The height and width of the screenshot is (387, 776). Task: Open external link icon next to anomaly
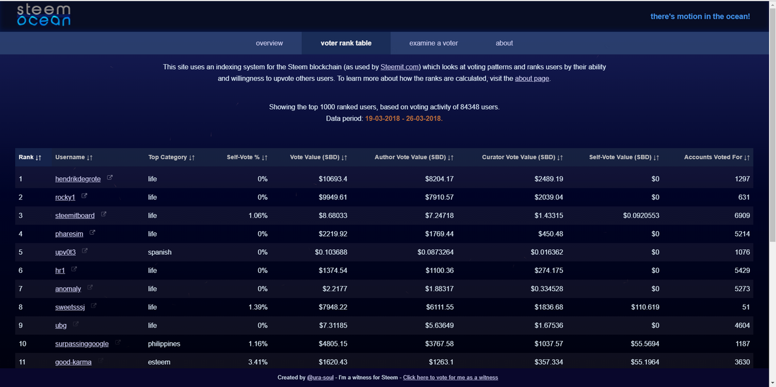pos(90,288)
